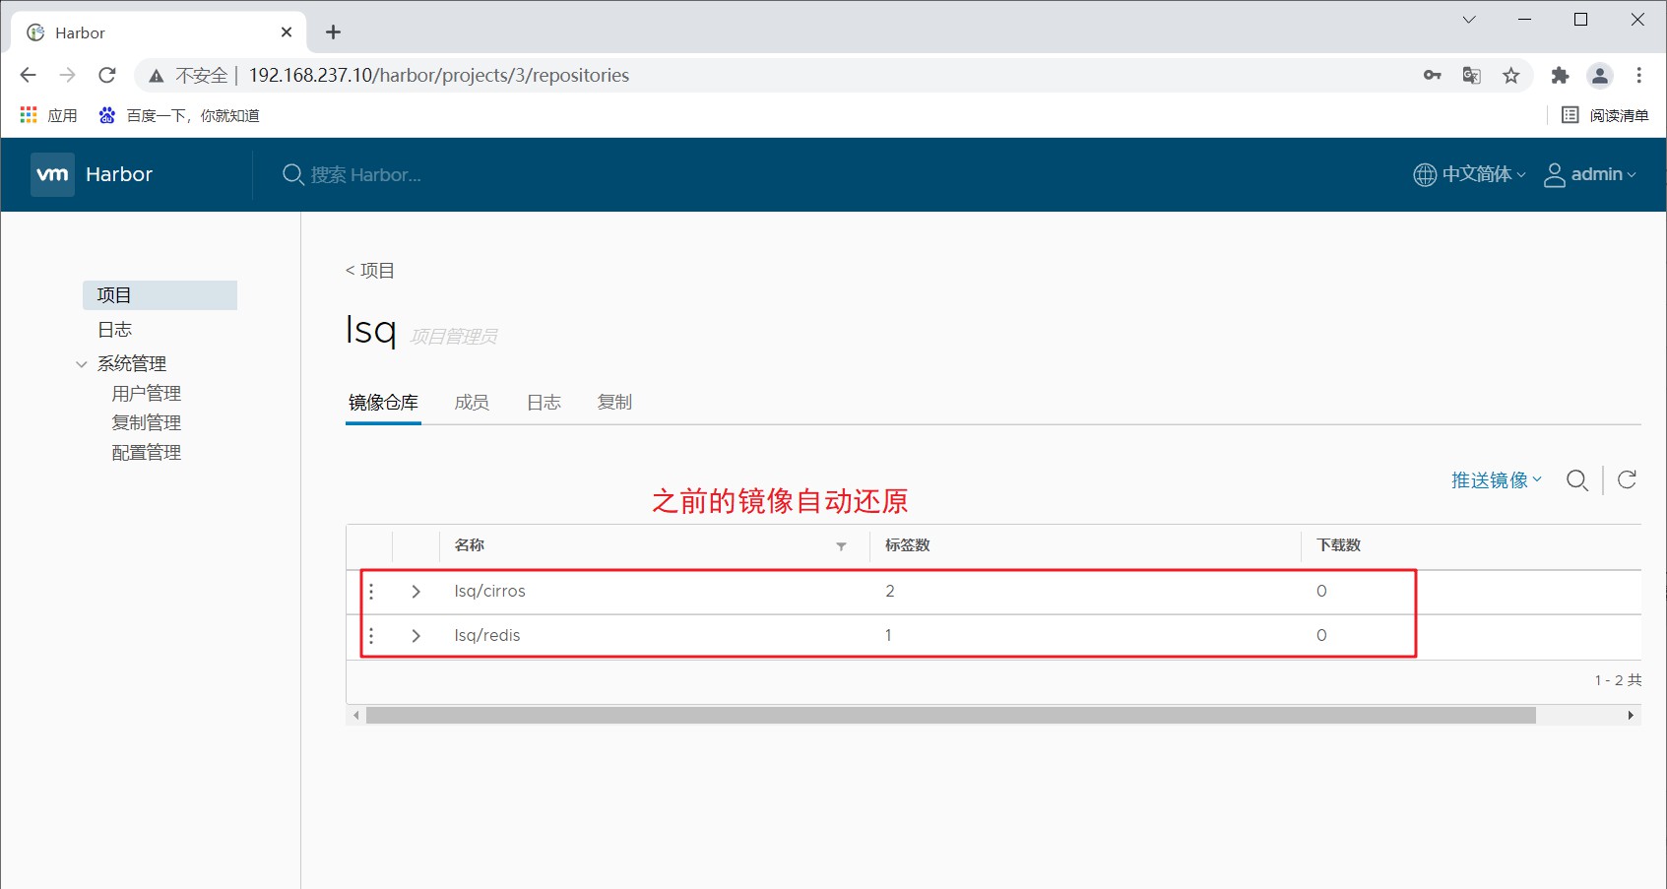
Task: Open the name column filter icon
Action: point(841,546)
